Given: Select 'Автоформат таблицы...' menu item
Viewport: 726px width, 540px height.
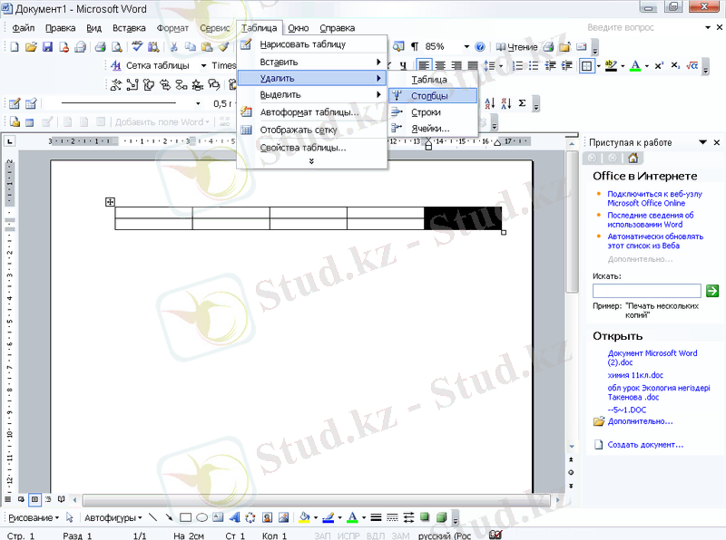Looking at the screenshot, I should tap(309, 112).
